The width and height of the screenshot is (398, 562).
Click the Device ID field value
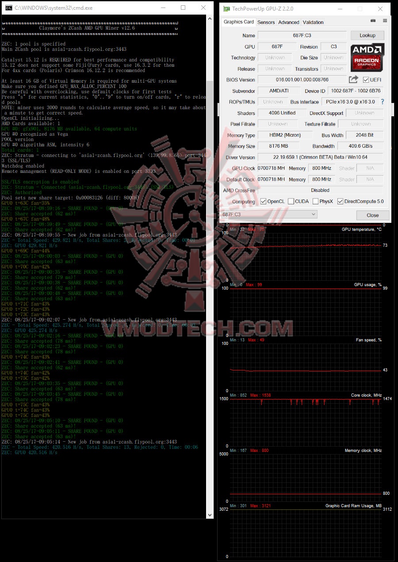coord(356,91)
